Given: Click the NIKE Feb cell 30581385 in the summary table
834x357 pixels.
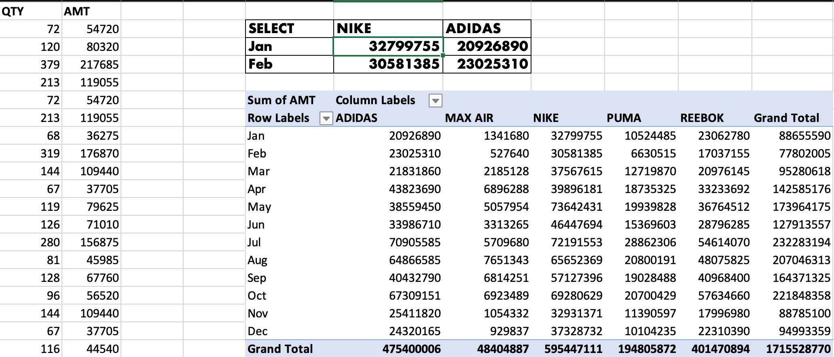Looking at the screenshot, I should click(x=388, y=64).
